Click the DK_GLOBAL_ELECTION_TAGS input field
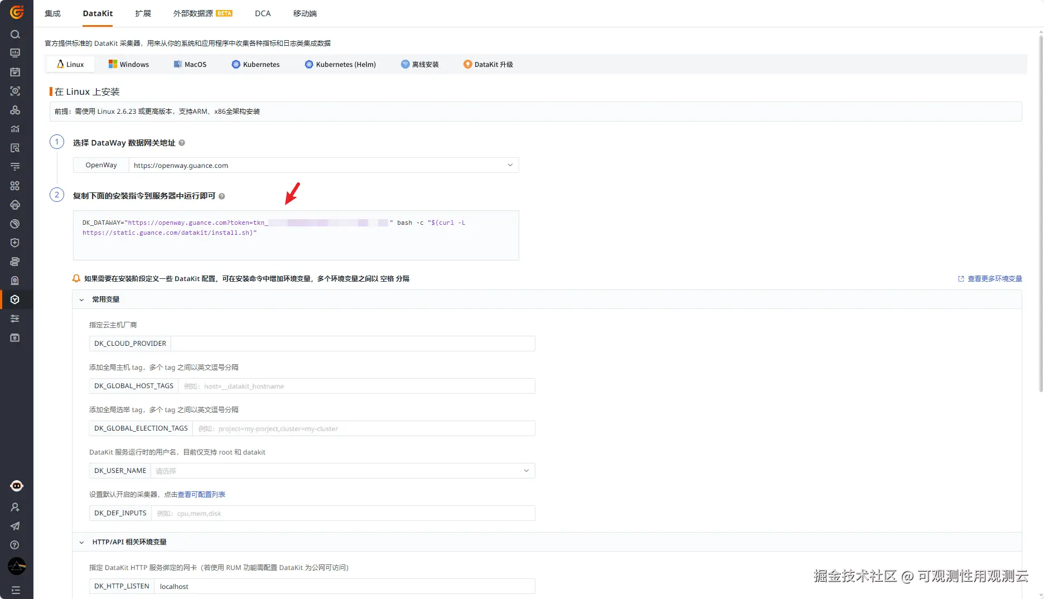 tap(364, 428)
